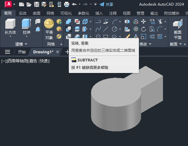
Task: Switch to the Start (开始) file tab
Action: [x=22, y=52]
